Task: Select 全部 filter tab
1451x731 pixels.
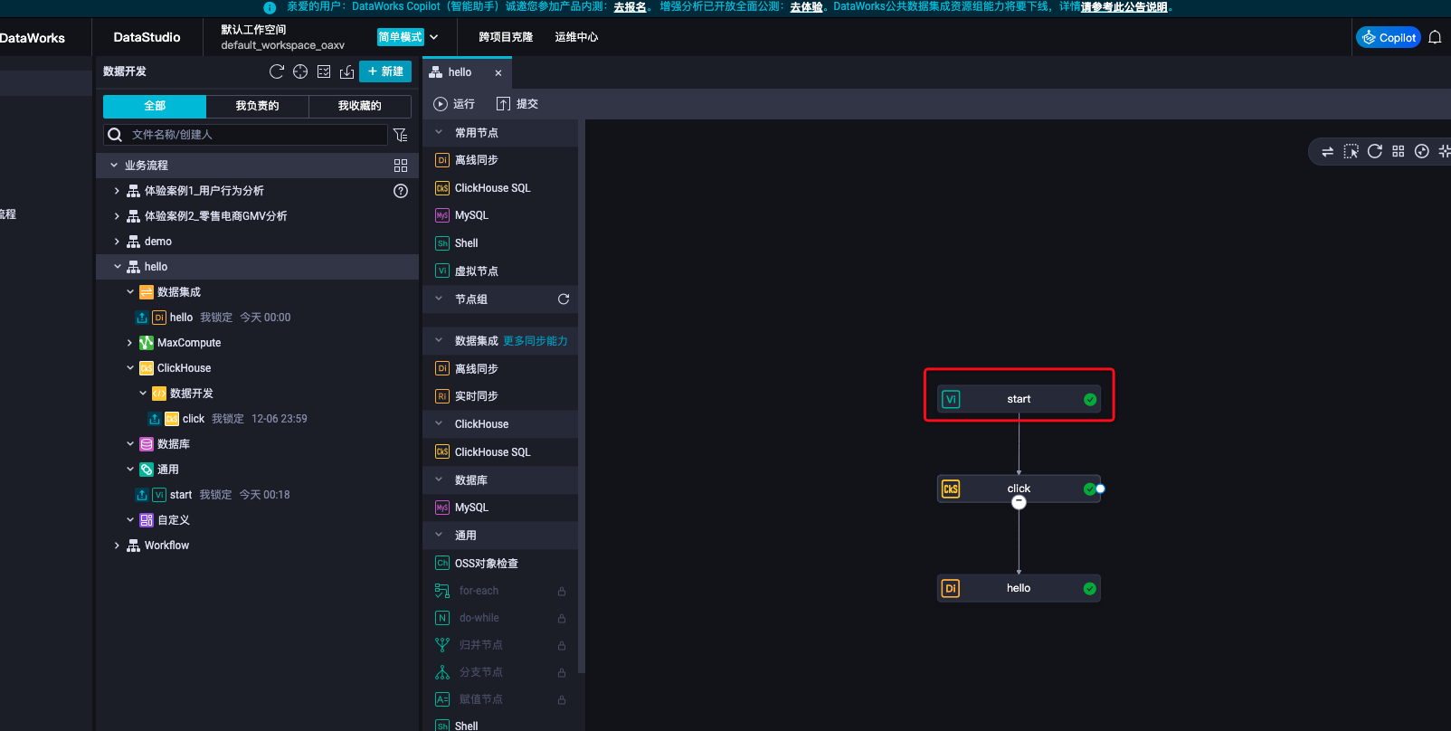Action: tap(155, 106)
